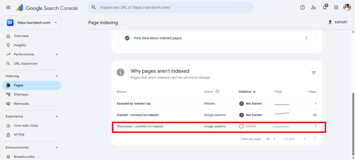The height and width of the screenshot is (160, 355).
Task: Click Not Started status in noindex row
Action: point(250,104)
